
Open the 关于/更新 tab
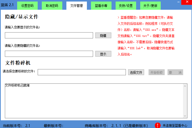tap(150, 6)
